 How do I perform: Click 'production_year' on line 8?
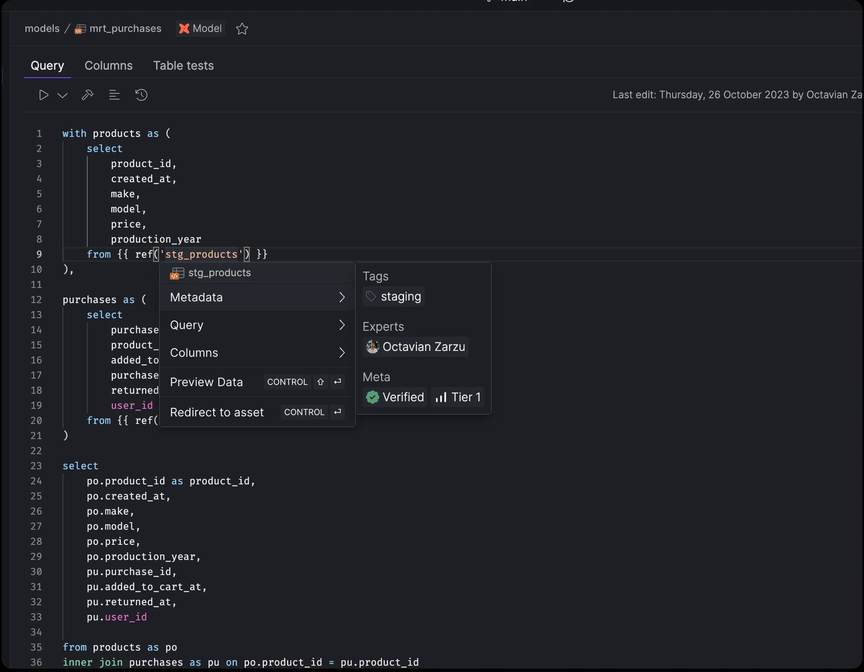pos(156,239)
